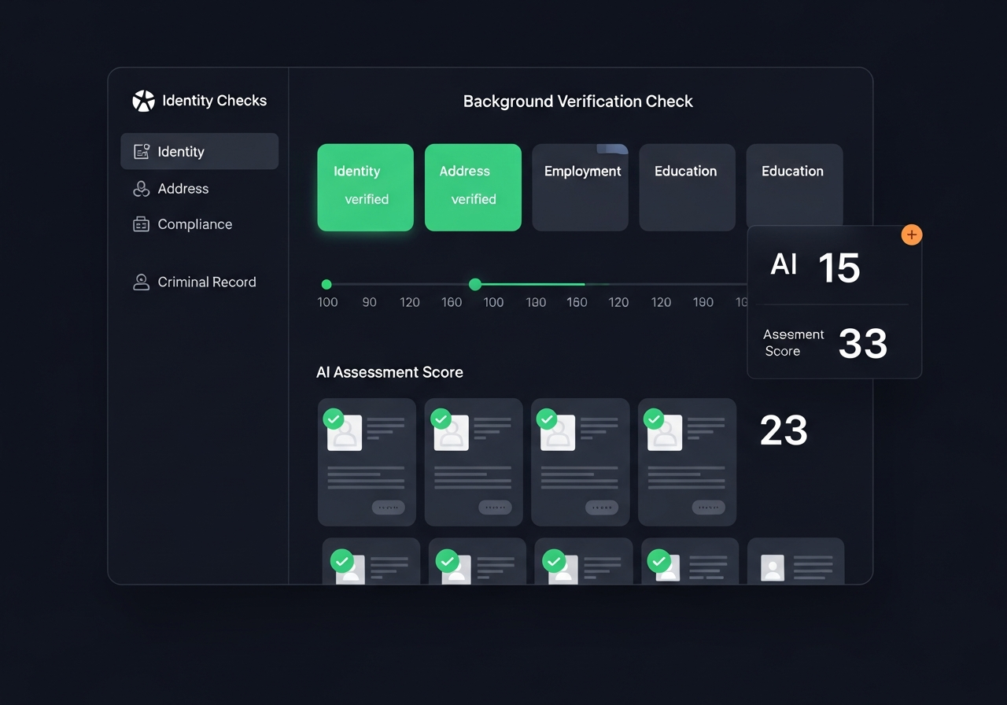Click avatar icon on unchecked bottom-right card

tap(773, 567)
